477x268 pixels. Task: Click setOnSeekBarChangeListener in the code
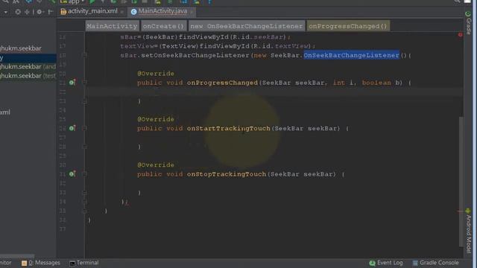[x=195, y=55]
